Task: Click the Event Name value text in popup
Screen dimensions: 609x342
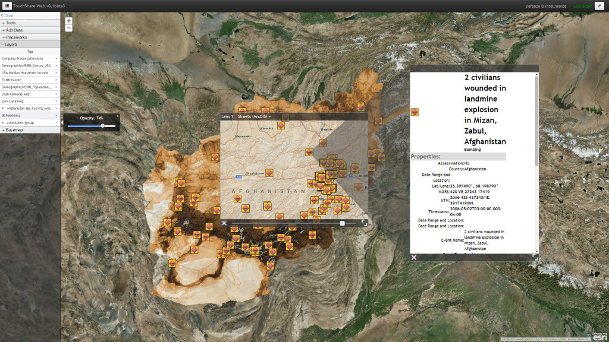Action: [484, 240]
